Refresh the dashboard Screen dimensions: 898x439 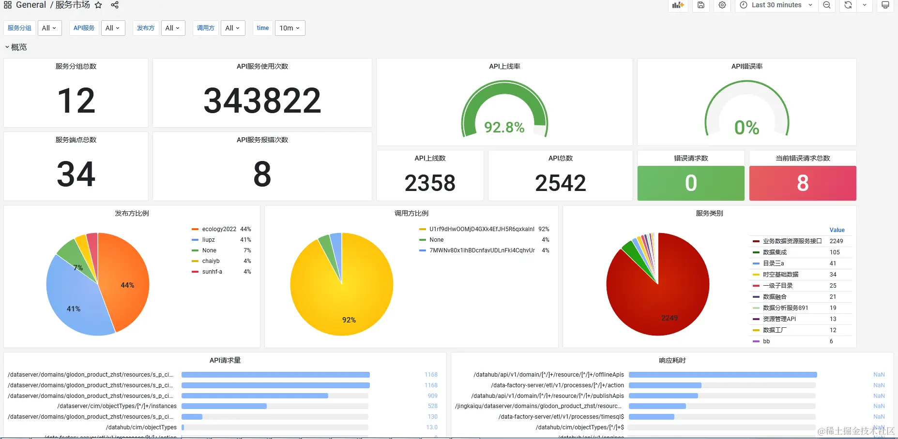[848, 5]
